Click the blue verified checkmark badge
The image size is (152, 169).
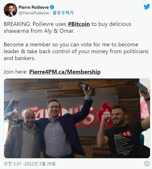tap(52, 7)
